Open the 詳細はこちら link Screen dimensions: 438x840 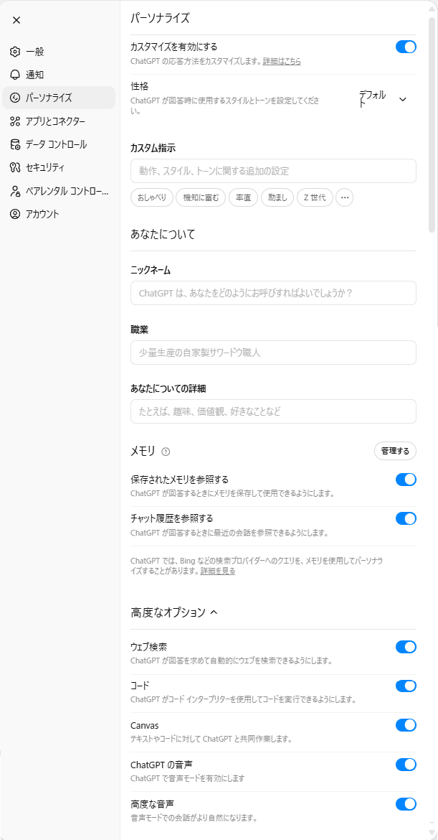[282, 62]
